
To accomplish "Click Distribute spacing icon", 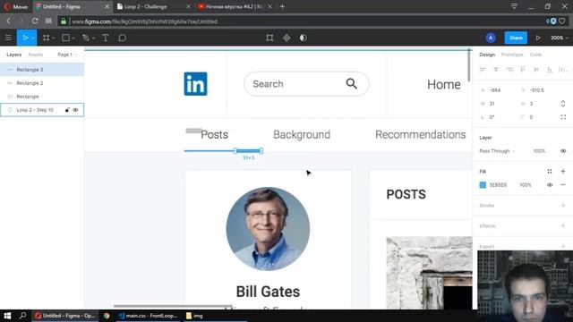I will point(563,70).
